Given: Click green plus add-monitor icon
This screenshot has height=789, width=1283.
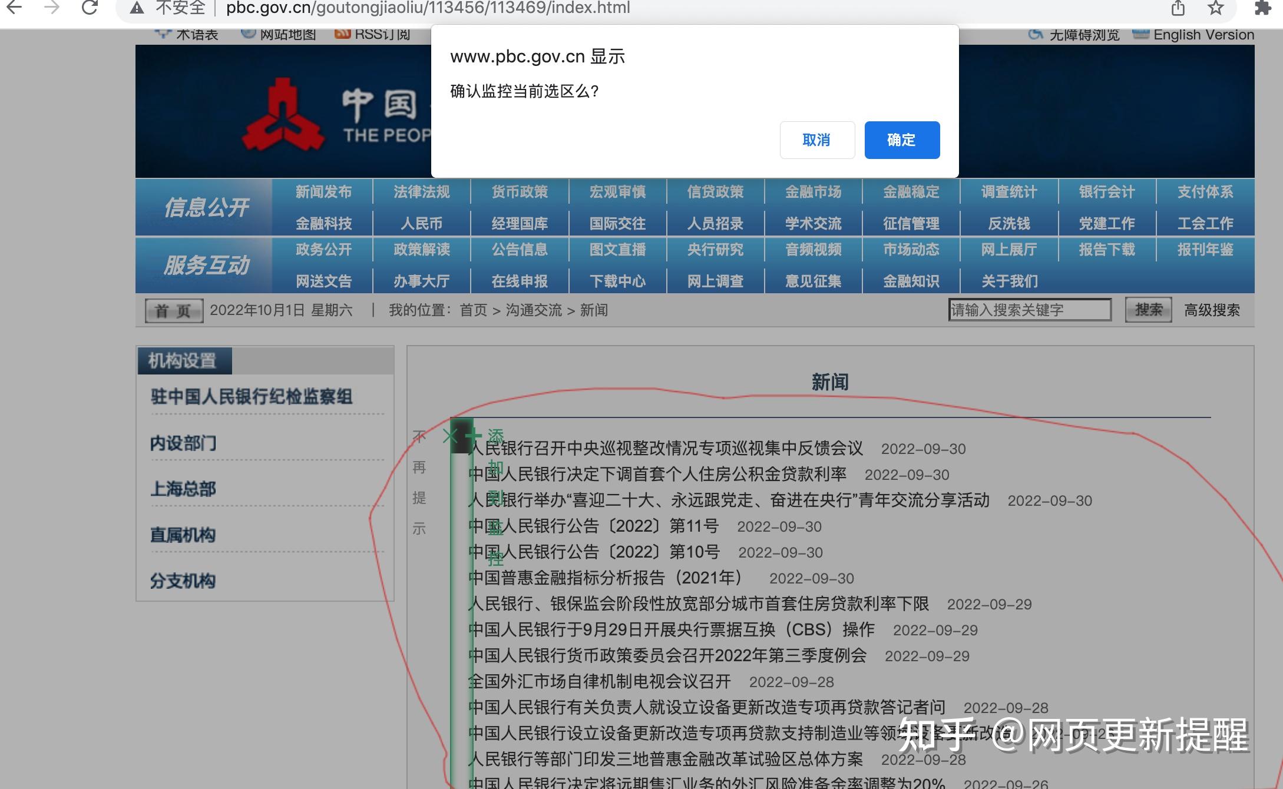Looking at the screenshot, I should (473, 436).
